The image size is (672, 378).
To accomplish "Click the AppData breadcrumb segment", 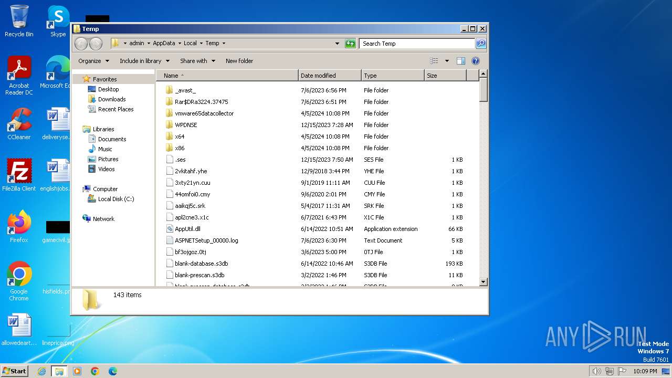I will [164, 44].
